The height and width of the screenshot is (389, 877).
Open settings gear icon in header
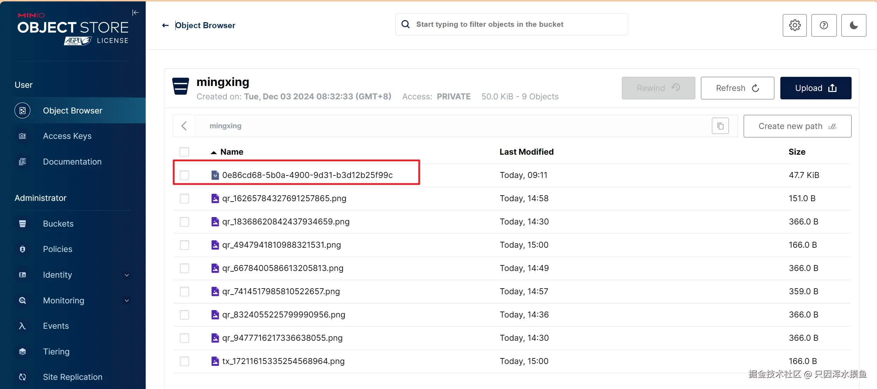[x=794, y=25]
